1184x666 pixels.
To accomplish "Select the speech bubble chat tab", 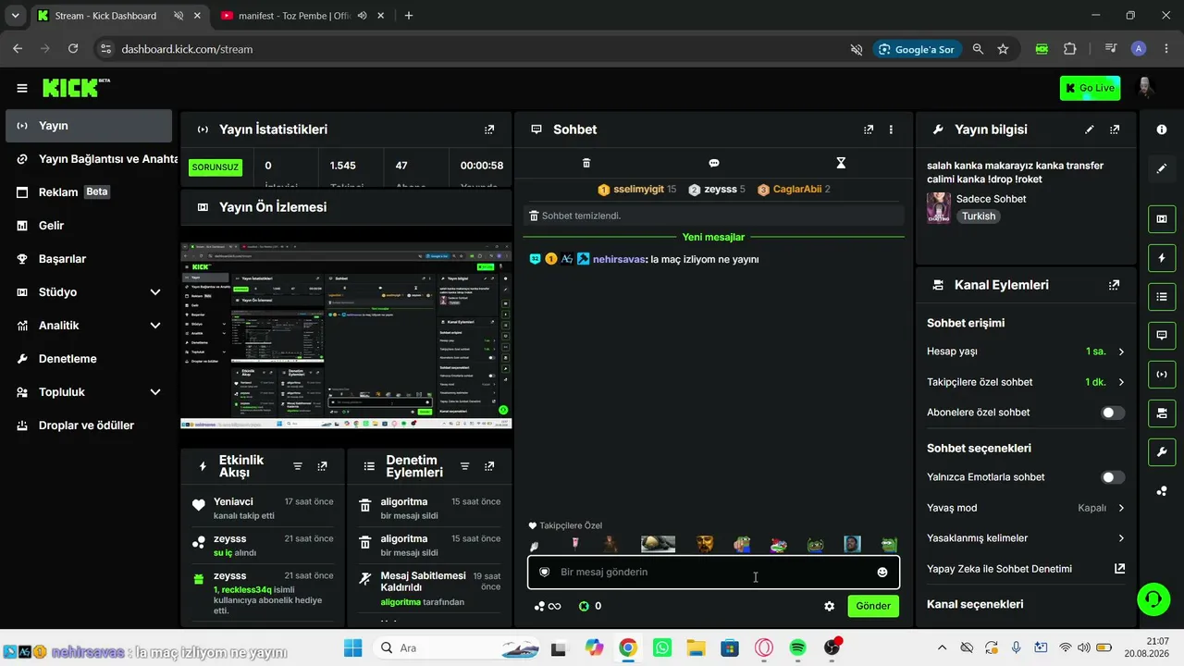I will [x=714, y=163].
